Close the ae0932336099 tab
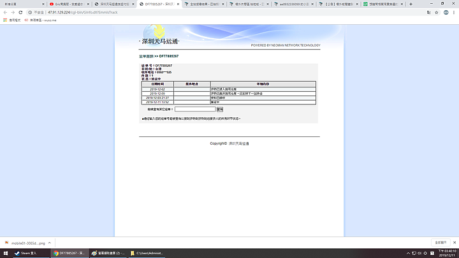Screen dimensions: 459x258 click(x=312, y=4)
